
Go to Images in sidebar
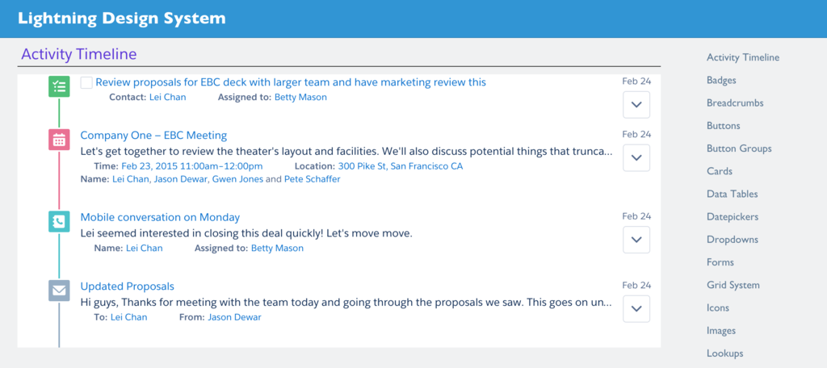click(x=721, y=331)
